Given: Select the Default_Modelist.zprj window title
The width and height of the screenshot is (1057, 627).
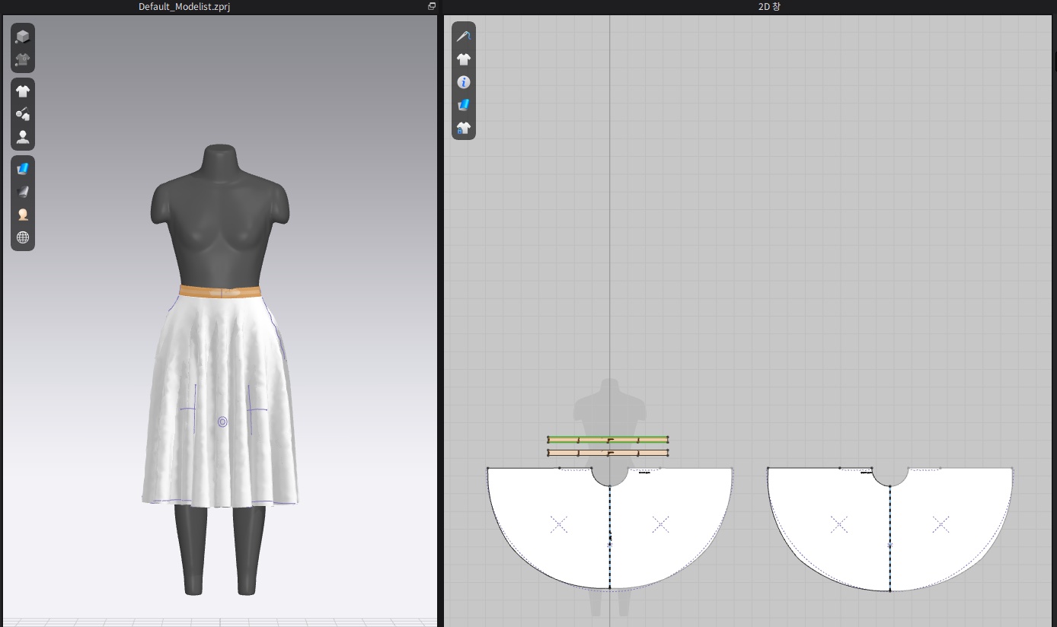Looking at the screenshot, I should [x=180, y=6].
